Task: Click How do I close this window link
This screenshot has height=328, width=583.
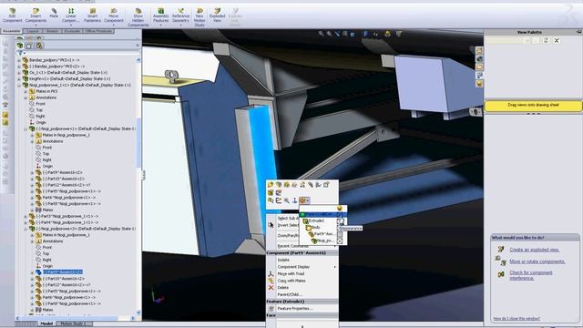Action: click(x=517, y=319)
